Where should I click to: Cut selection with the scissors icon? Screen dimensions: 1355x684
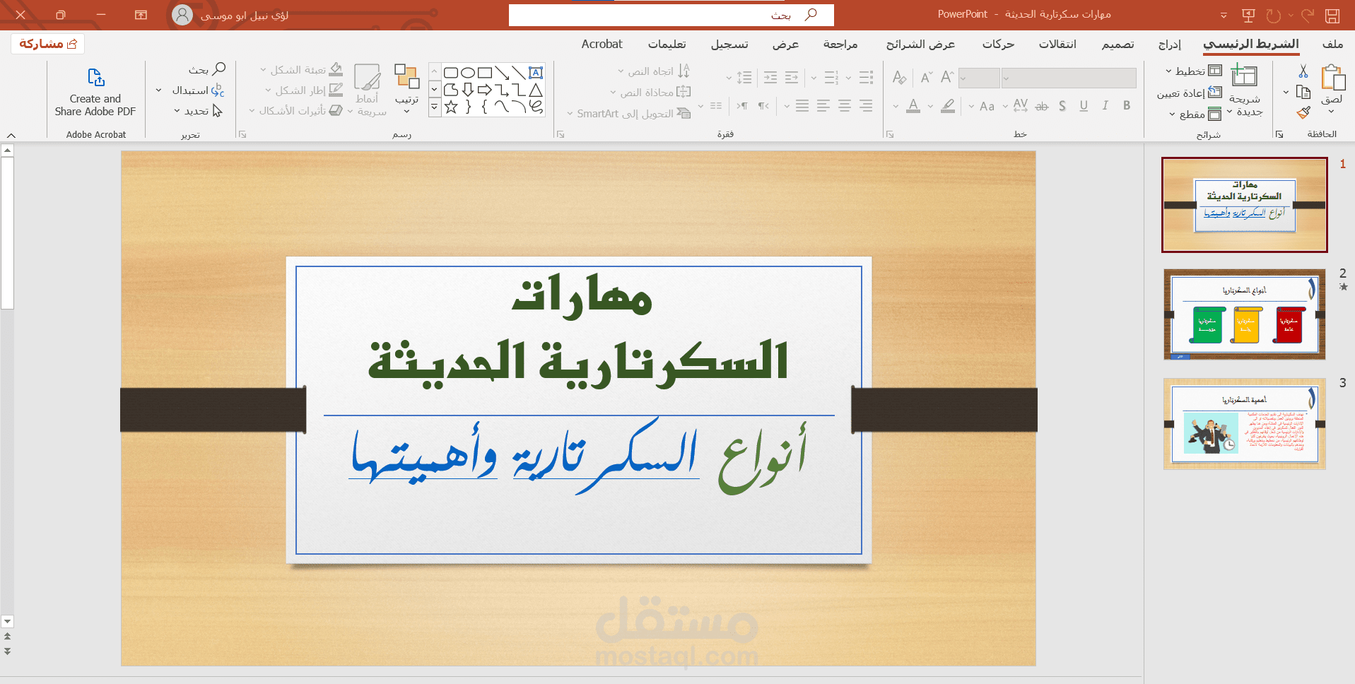coord(1303,71)
